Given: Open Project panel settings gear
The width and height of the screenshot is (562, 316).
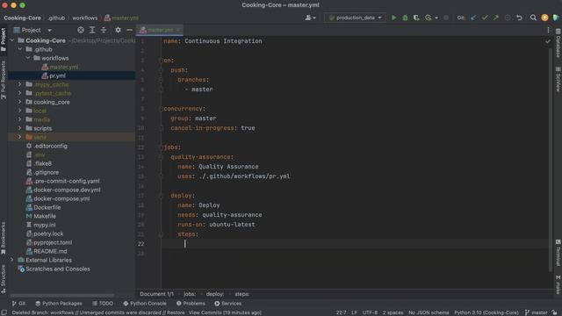Looking at the screenshot, I should coord(118,30).
